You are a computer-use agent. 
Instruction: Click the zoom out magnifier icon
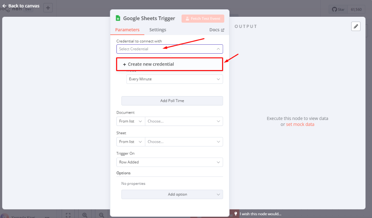(101, 215)
